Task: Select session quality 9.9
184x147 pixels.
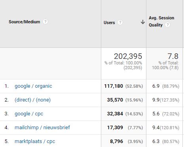Action: 156,100
